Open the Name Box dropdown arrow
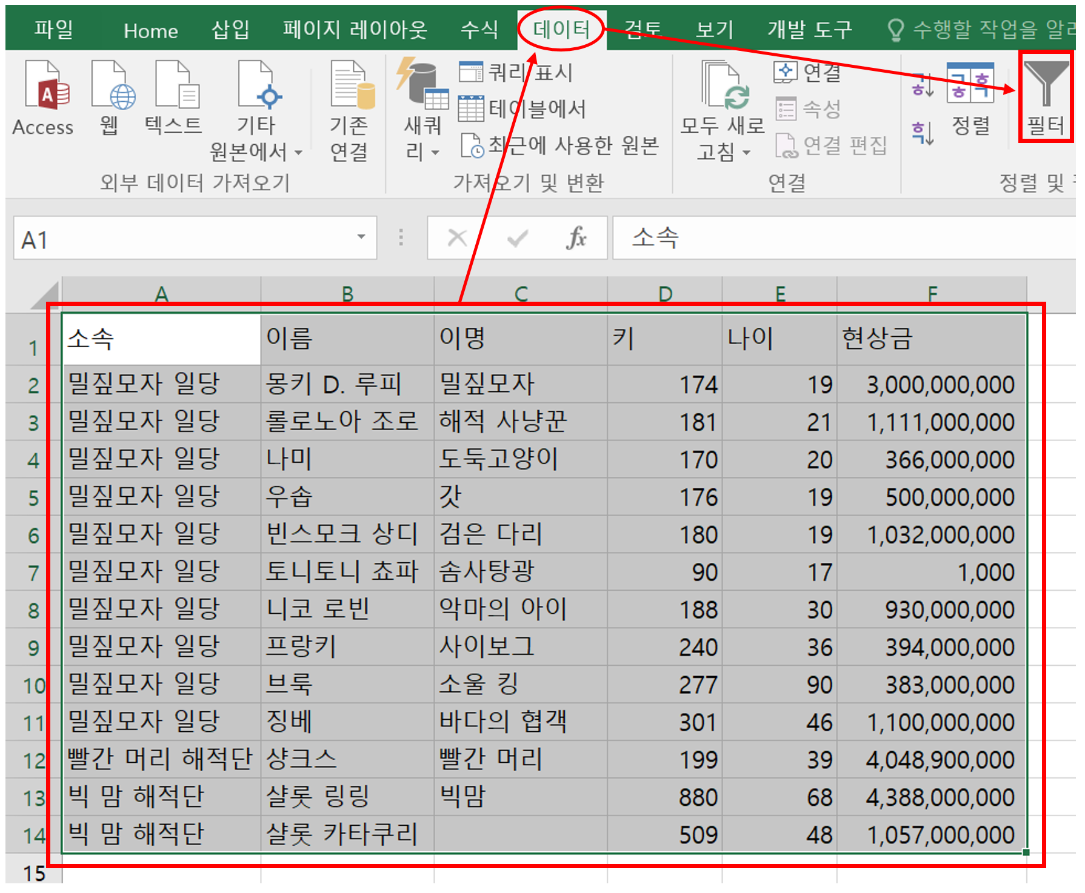The height and width of the screenshot is (893, 1085). (x=361, y=237)
